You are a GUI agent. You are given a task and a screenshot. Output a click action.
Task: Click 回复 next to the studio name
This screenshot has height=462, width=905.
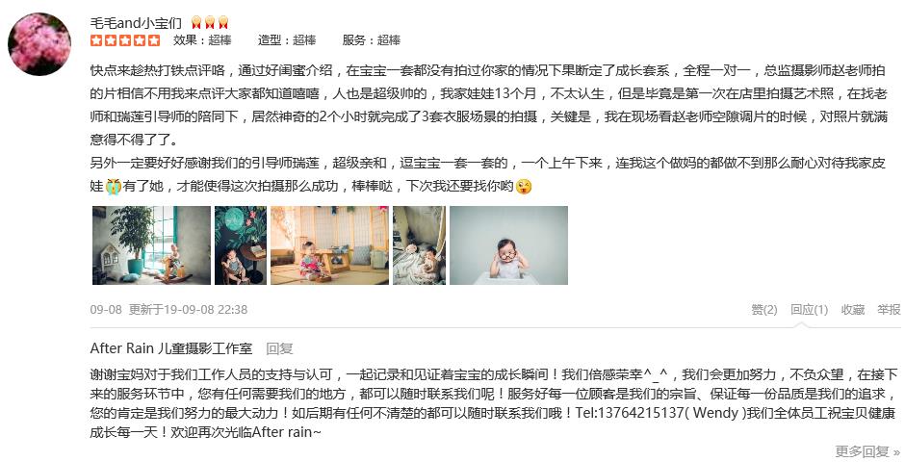point(279,348)
